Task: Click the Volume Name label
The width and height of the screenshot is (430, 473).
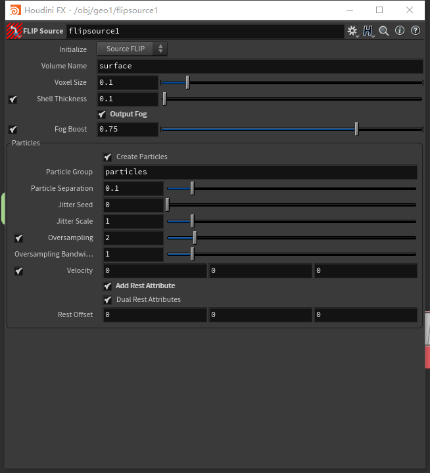Action: coord(64,66)
